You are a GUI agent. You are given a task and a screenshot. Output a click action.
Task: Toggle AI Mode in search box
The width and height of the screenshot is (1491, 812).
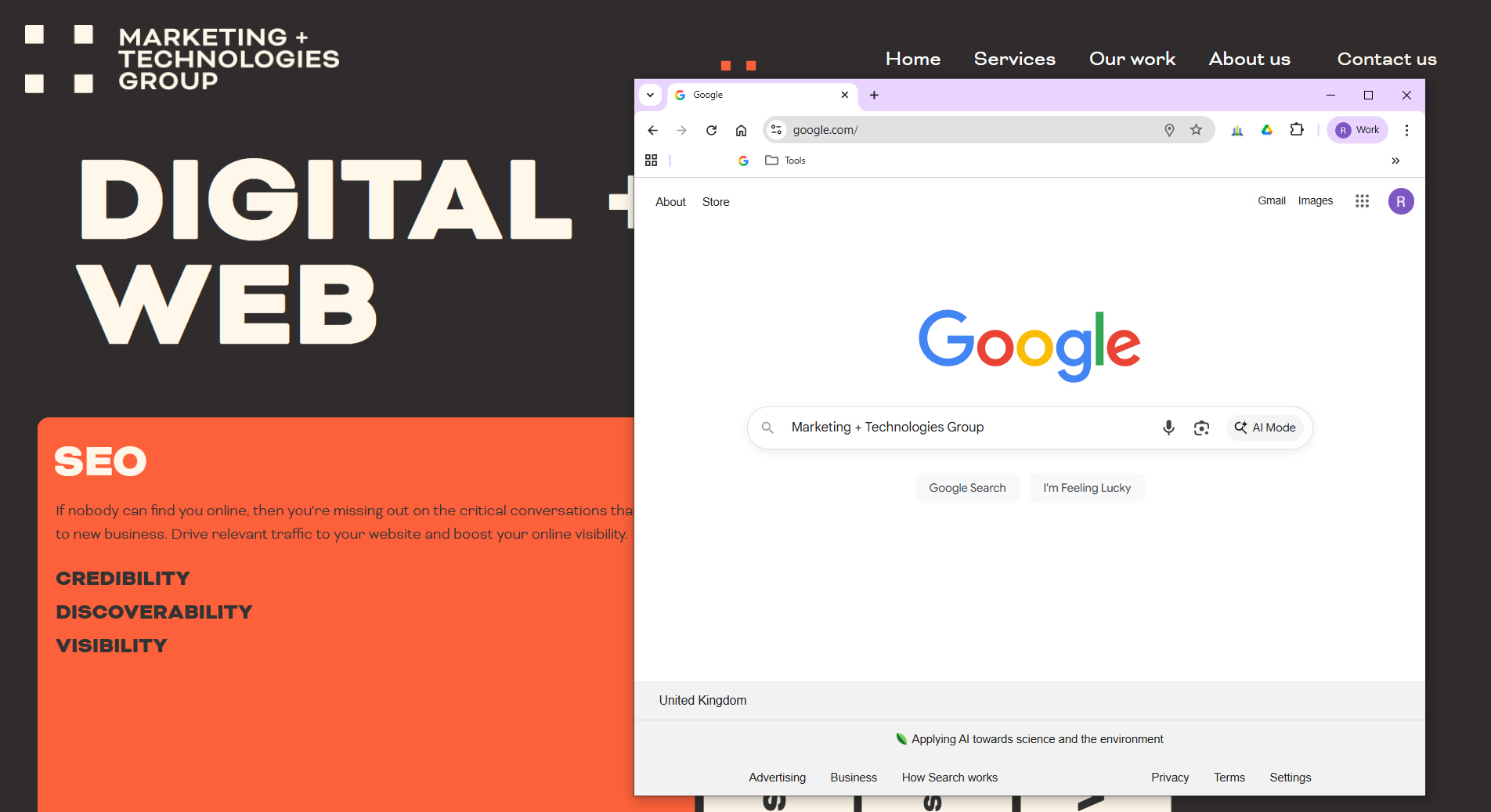(1265, 428)
